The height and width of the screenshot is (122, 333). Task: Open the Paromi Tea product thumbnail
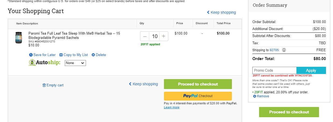[x=19, y=38]
